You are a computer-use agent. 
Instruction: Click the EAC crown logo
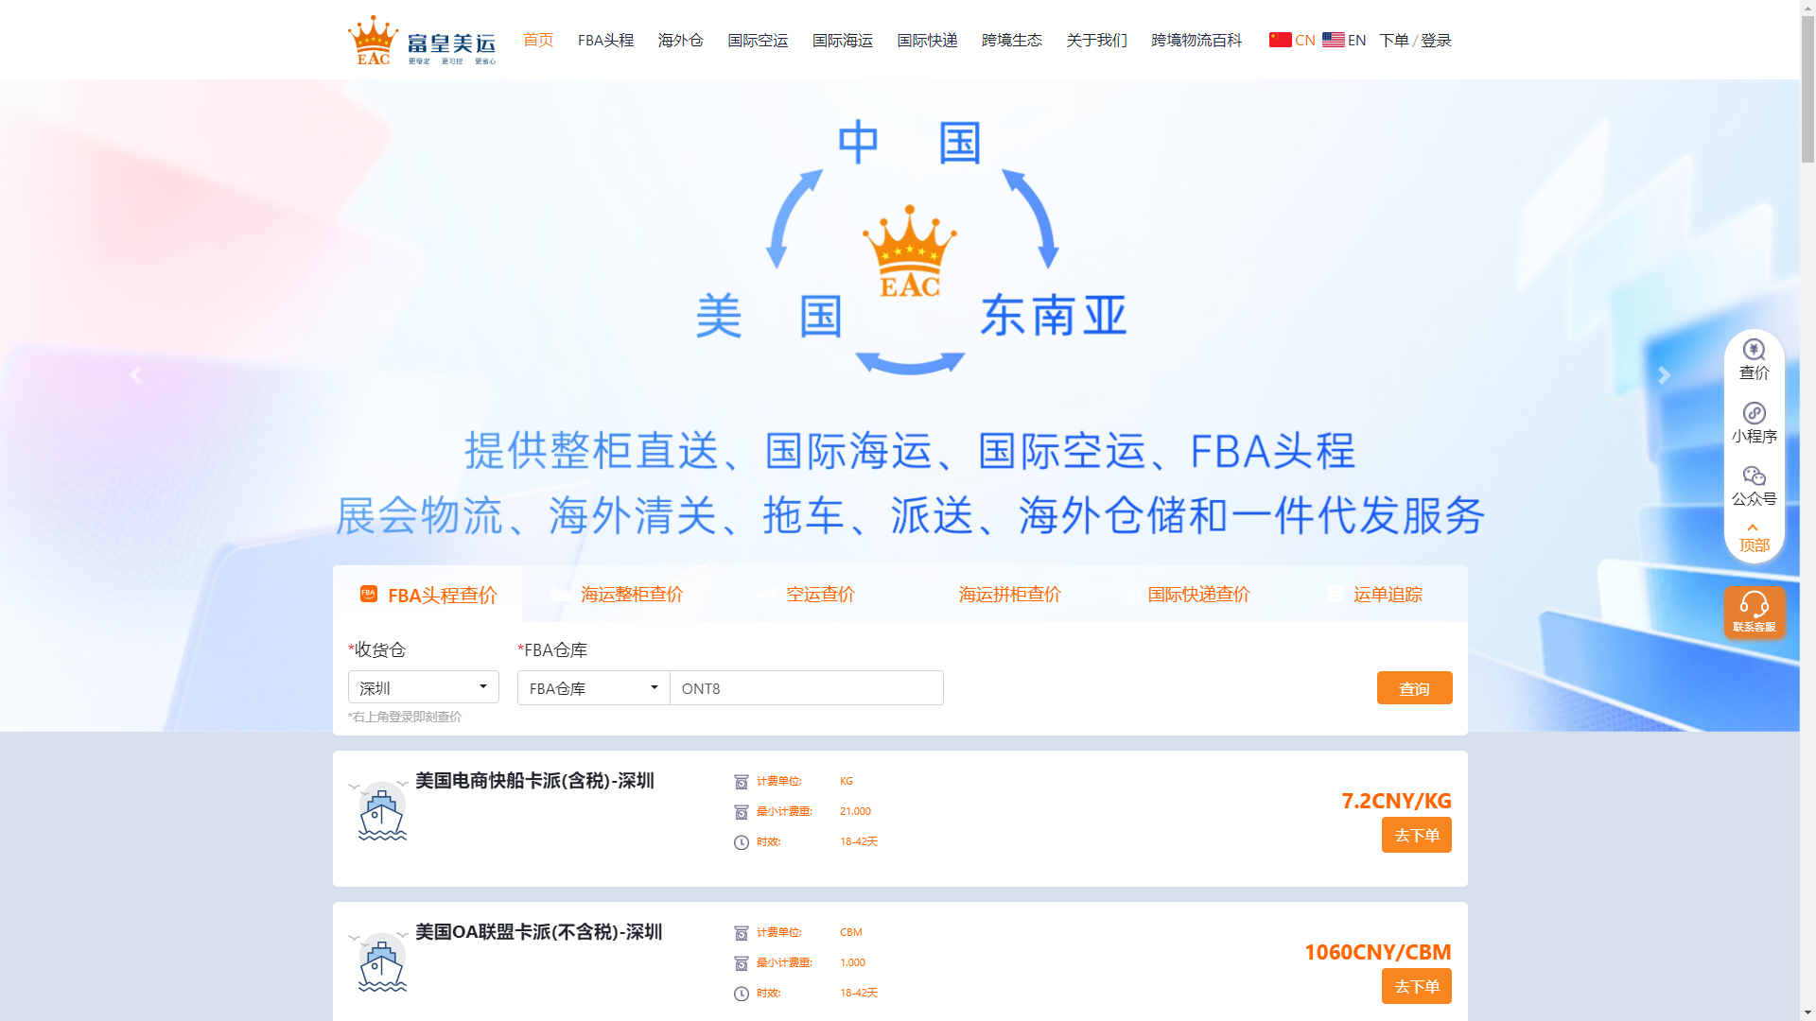(x=374, y=38)
